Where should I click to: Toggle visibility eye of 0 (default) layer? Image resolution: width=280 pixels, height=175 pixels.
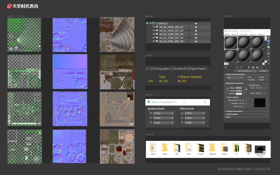150,23
